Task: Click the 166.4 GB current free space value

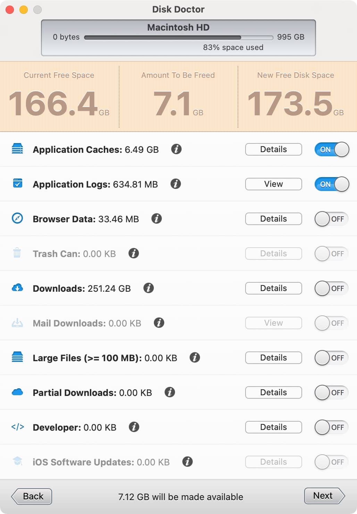Action: pos(59,104)
